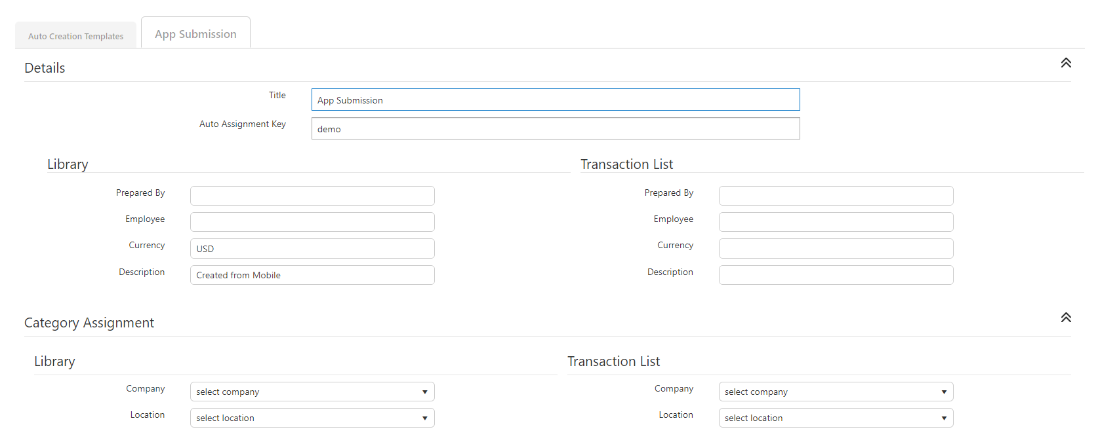
Task: Select the App Submission tab
Action: pyautogui.click(x=195, y=34)
